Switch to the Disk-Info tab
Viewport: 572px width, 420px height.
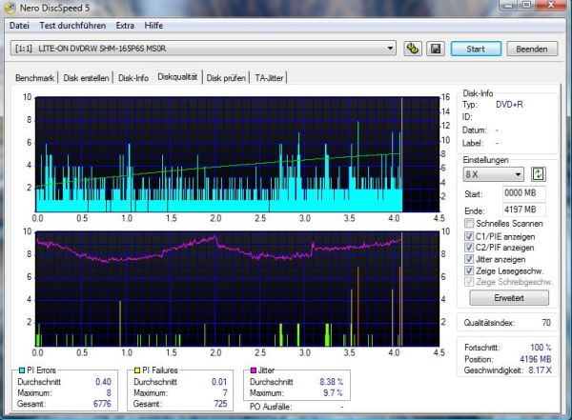(133, 78)
